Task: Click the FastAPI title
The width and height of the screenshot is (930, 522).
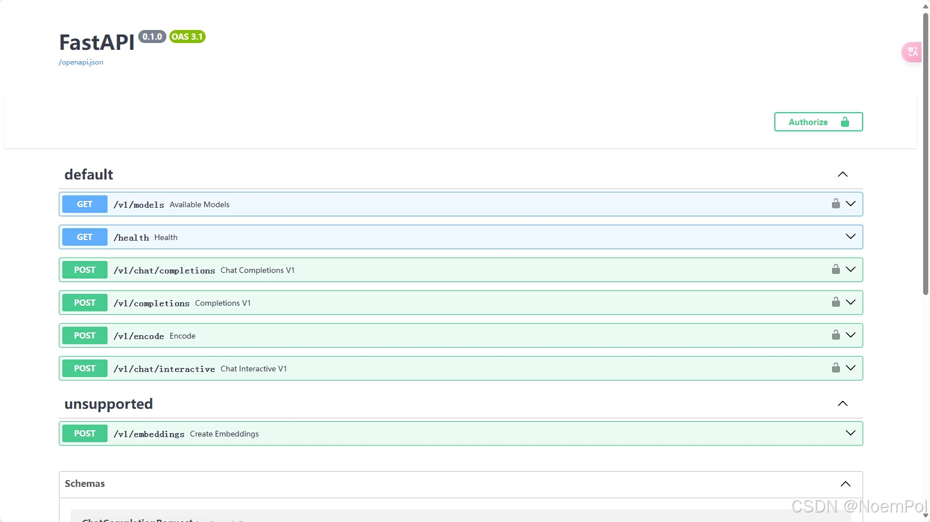Action: click(x=97, y=42)
